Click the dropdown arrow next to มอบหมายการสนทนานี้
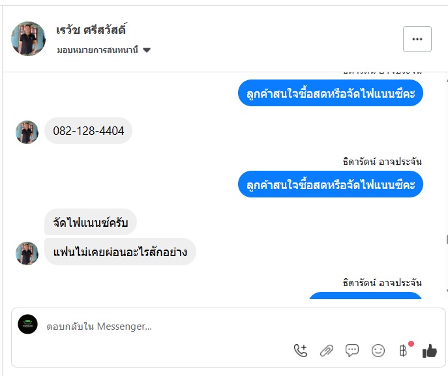 tap(147, 50)
